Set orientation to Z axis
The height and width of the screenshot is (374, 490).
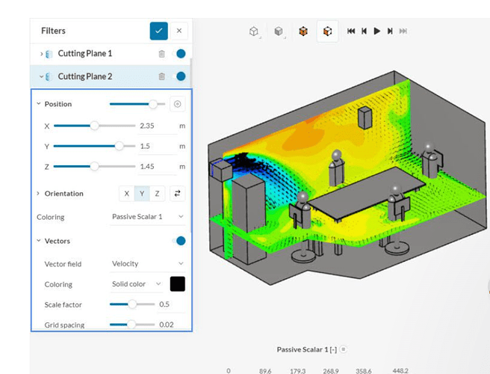coord(157,194)
